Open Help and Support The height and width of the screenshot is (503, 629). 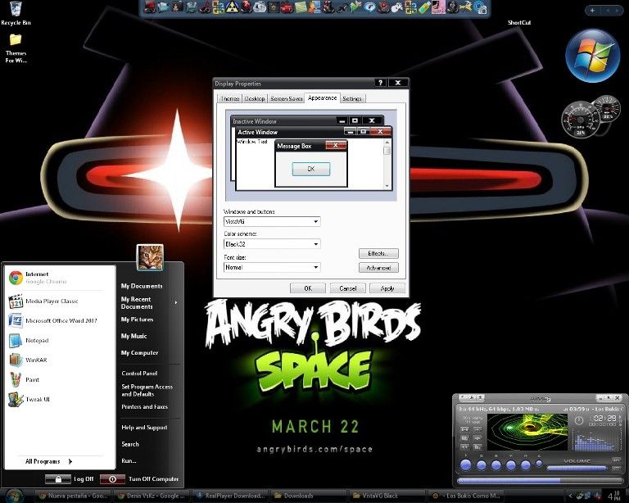pos(144,428)
